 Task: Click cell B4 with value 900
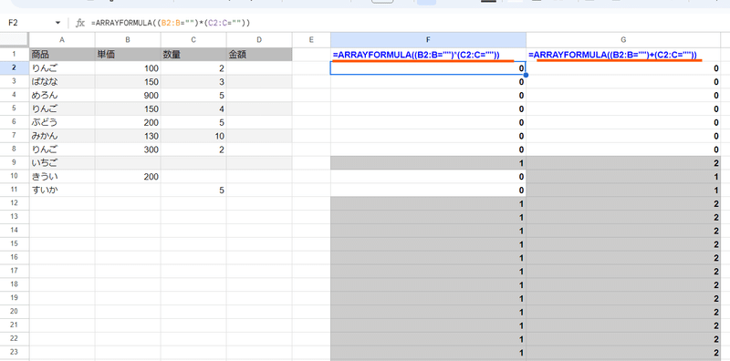(x=128, y=95)
